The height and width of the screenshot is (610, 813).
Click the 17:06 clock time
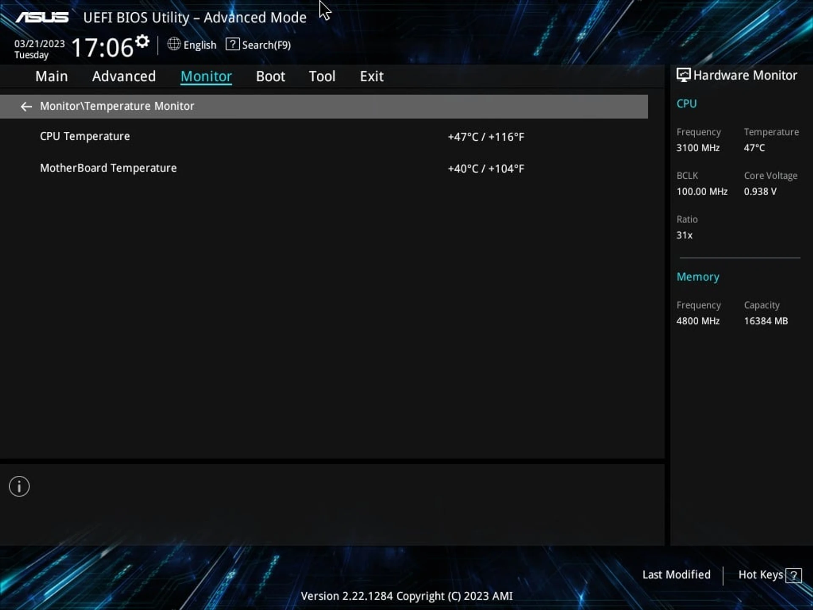click(x=102, y=47)
